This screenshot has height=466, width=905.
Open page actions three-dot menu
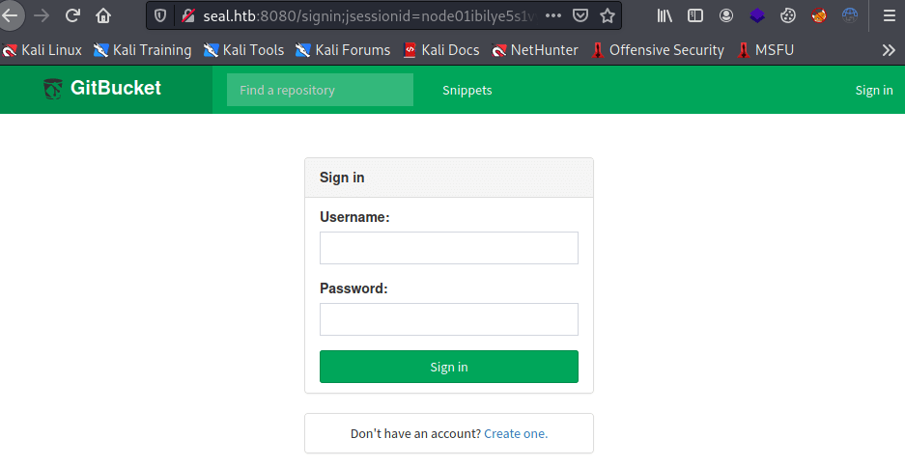point(552,15)
